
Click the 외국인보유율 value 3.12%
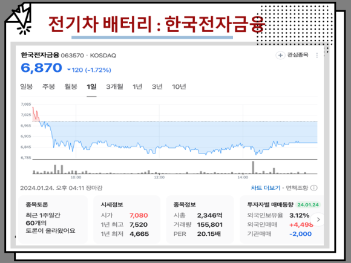pyautogui.click(x=300, y=215)
